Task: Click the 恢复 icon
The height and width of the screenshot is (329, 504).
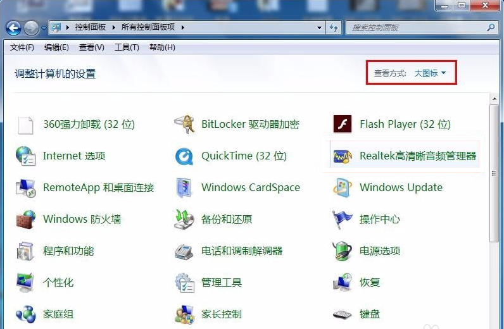Action: [343, 282]
